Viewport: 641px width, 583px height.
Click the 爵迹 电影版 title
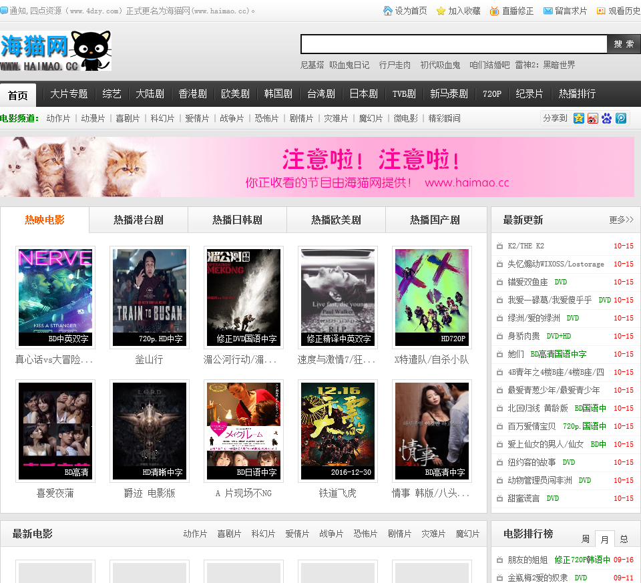150,493
